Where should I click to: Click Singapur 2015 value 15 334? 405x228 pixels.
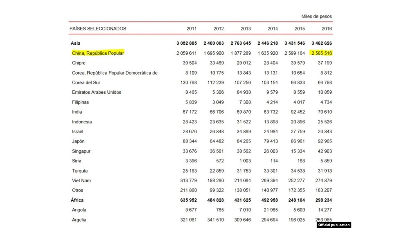click(298, 151)
